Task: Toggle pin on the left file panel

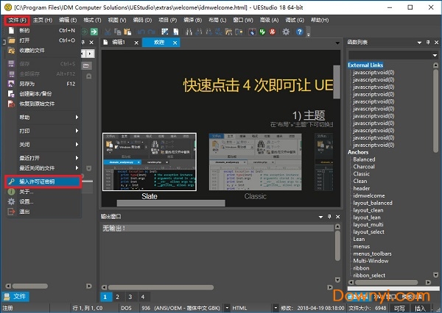Action: pyautogui.click(x=83, y=42)
